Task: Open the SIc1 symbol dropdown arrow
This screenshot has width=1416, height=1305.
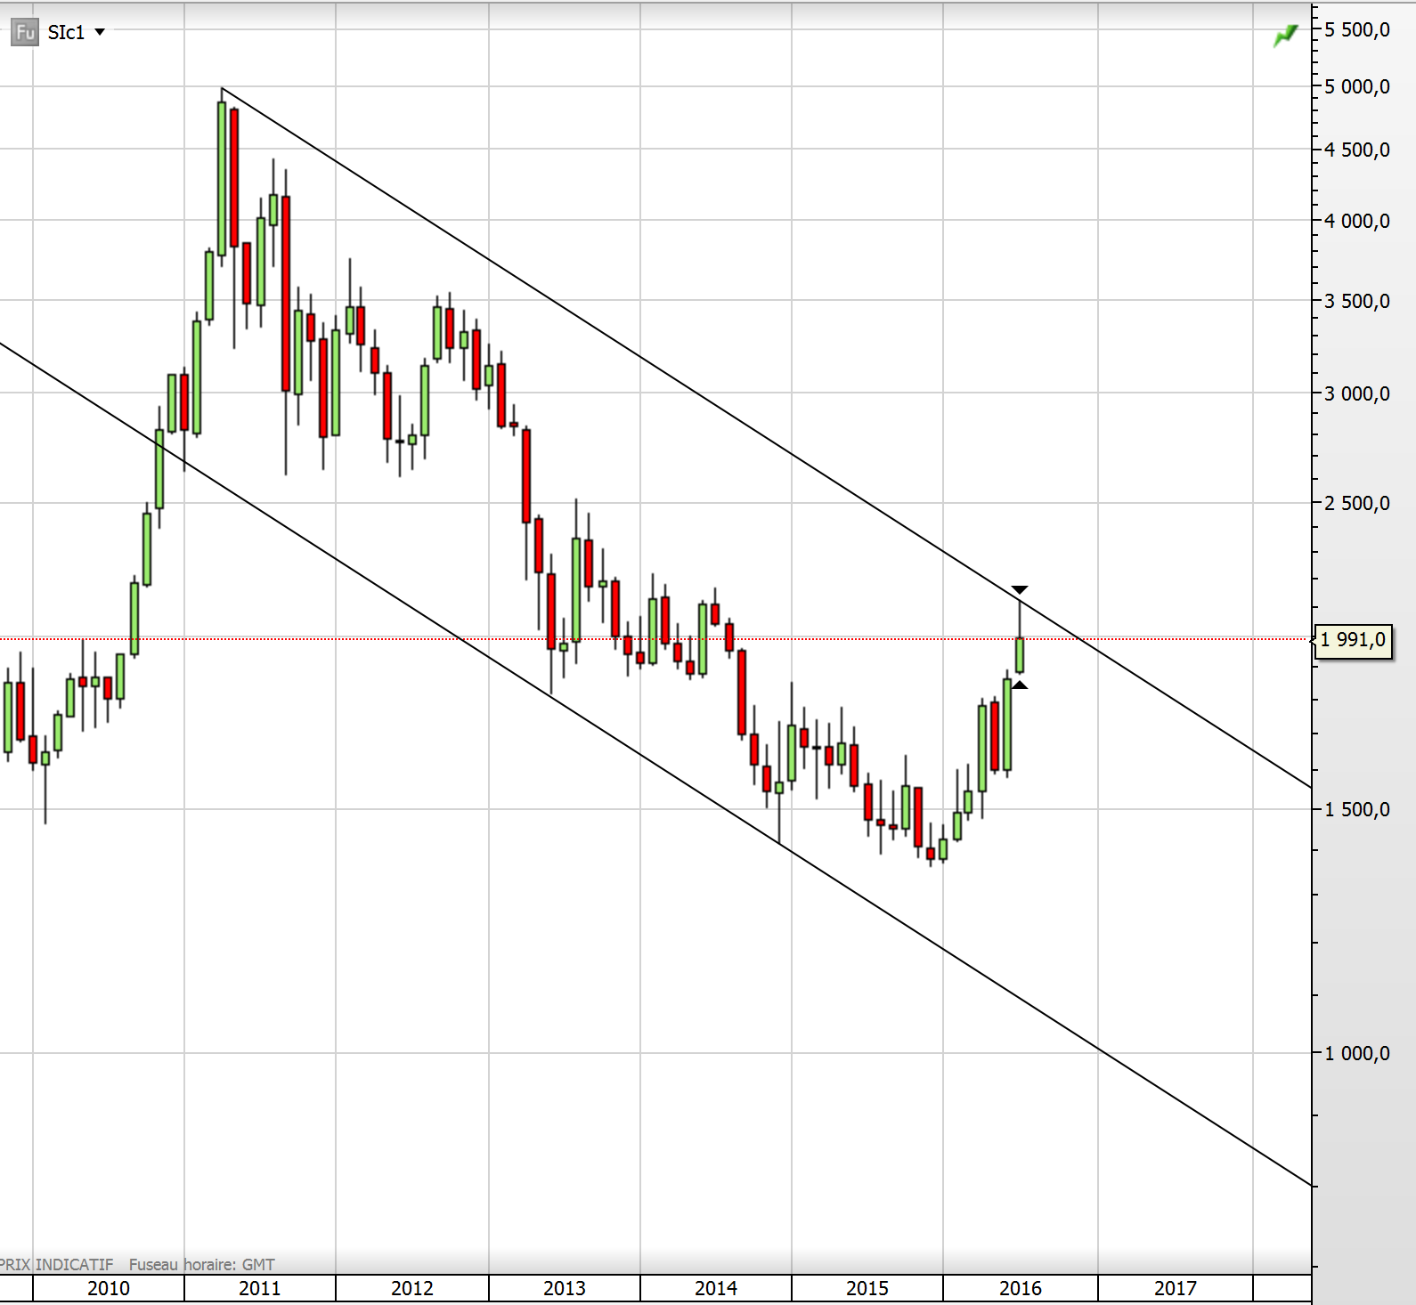Action: [x=100, y=32]
